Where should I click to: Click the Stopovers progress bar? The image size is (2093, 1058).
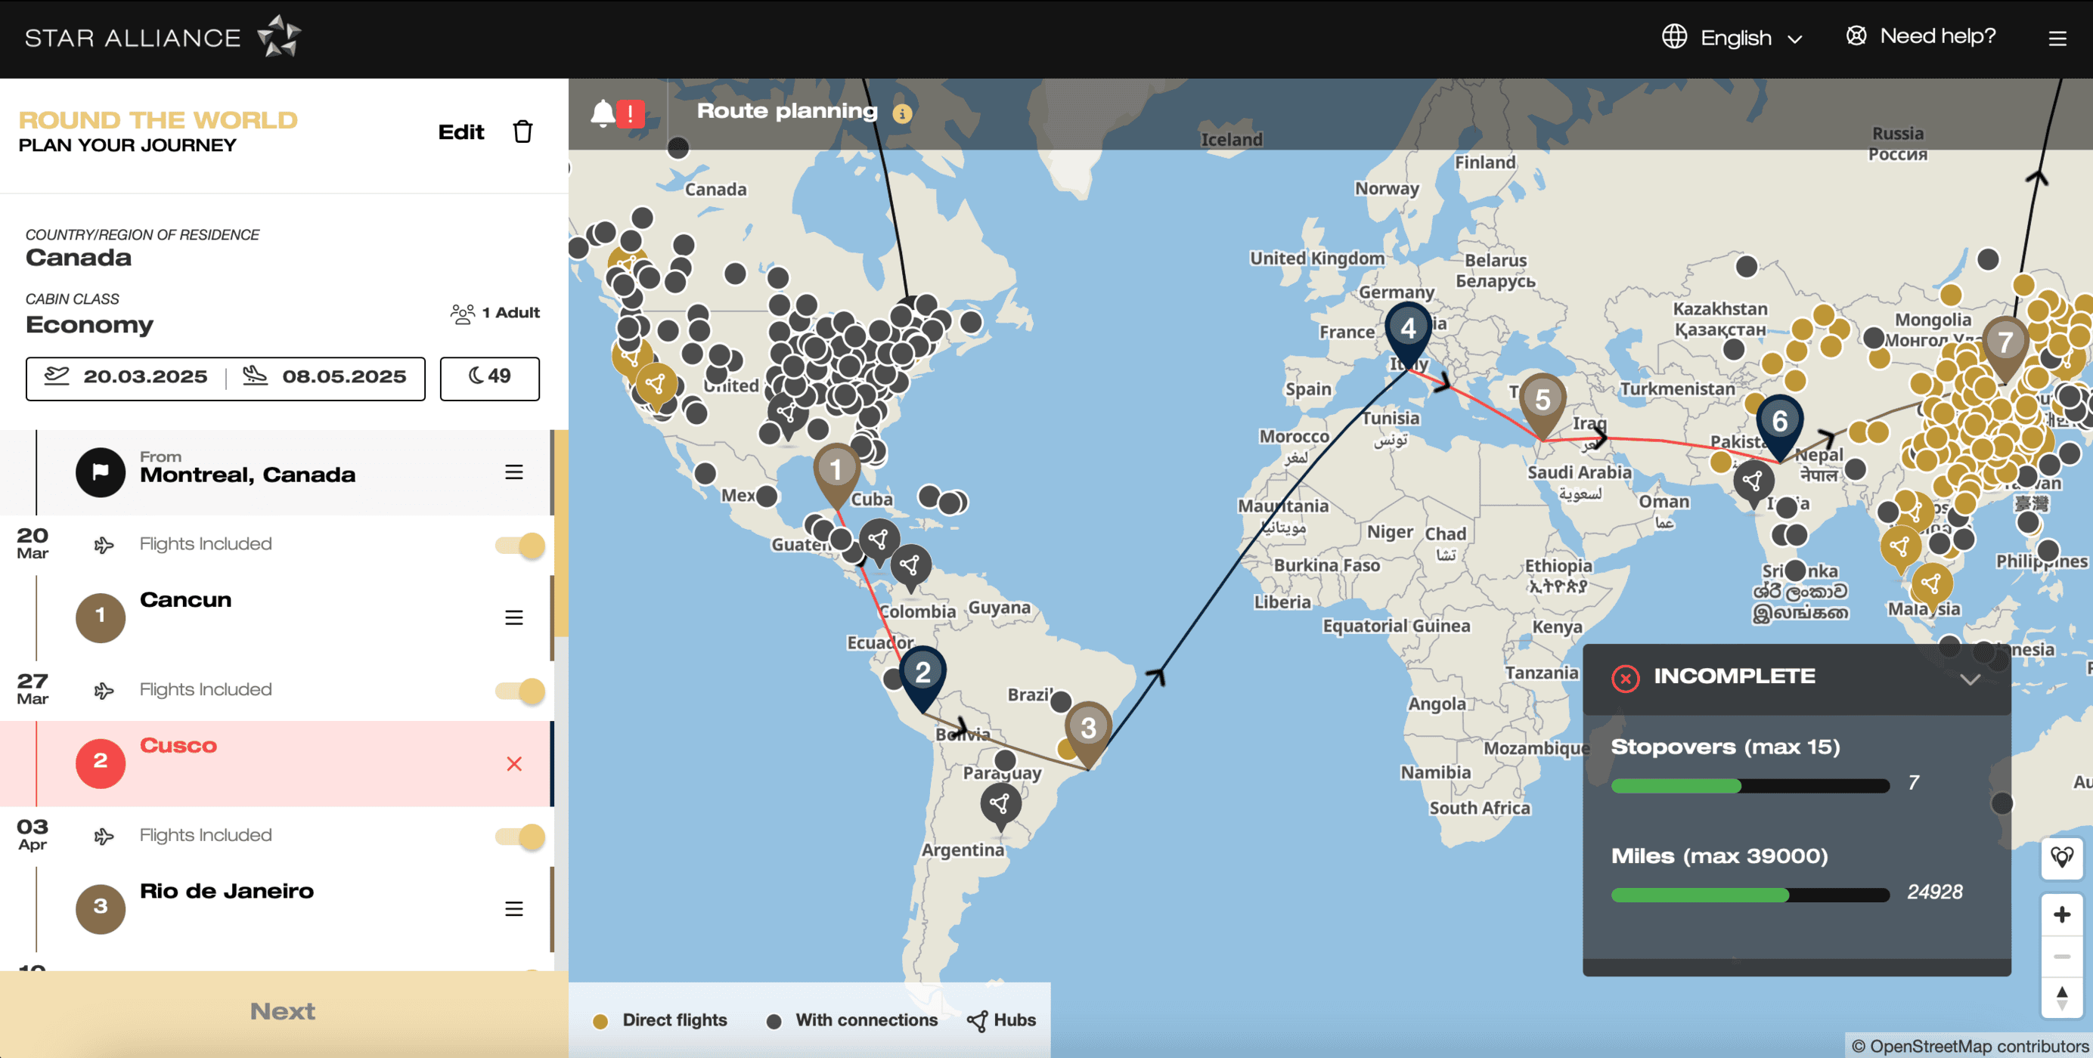coord(1749,786)
